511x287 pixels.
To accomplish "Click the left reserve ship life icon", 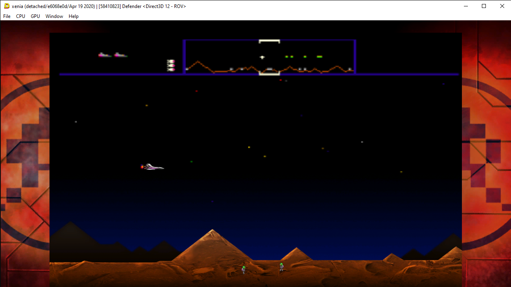I will tap(105, 55).
